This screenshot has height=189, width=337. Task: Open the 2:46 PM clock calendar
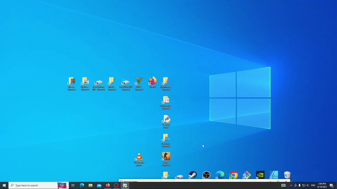322,185
